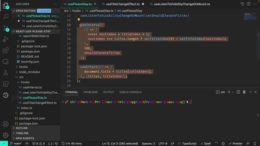The image size is (260, 146).
Task: Click the errors and warnings count
Action: point(39,143)
